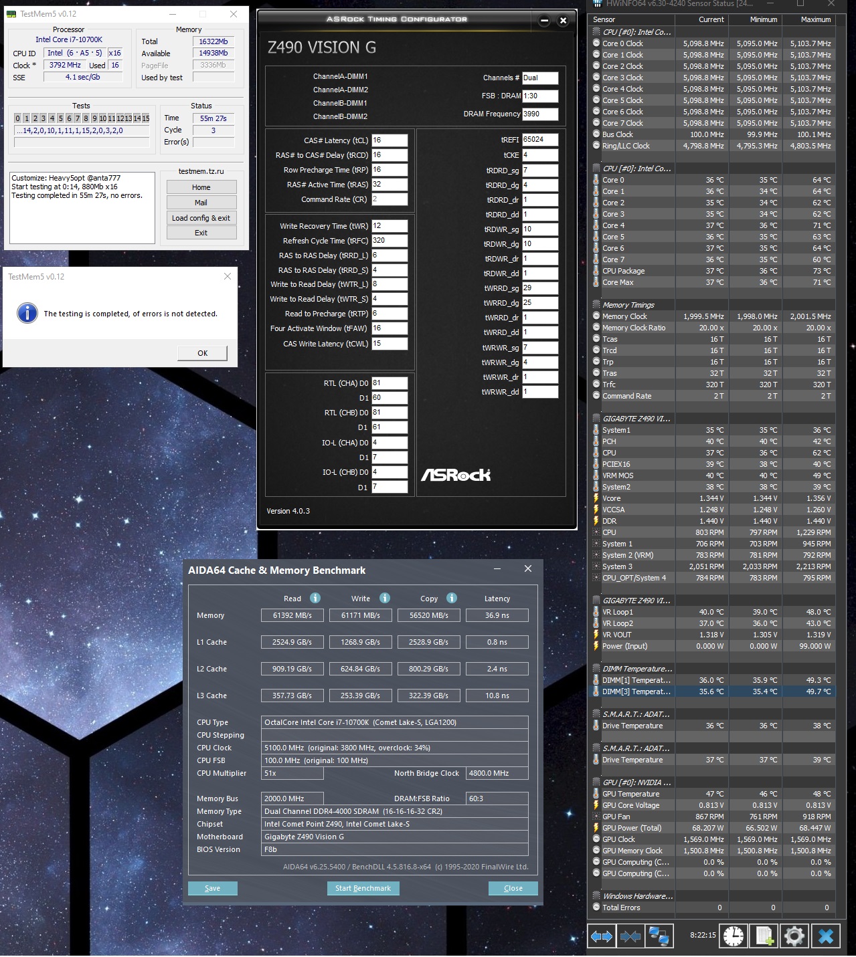Click info icon next to AIDA64 Read
This screenshot has height=957, width=856.
tap(315, 598)
